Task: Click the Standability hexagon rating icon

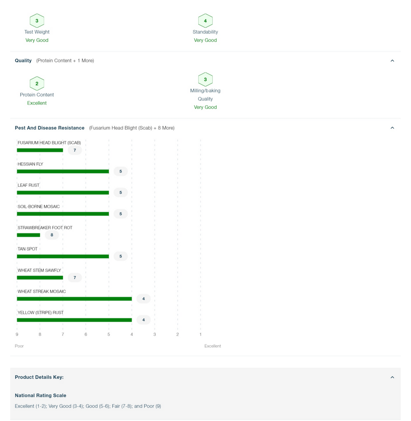Action: [x=205, y=21]
